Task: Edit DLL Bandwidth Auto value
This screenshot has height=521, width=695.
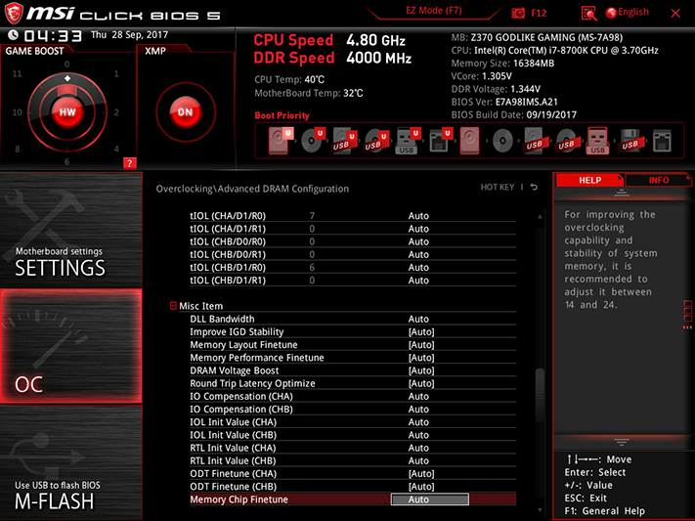Action: 418,320
